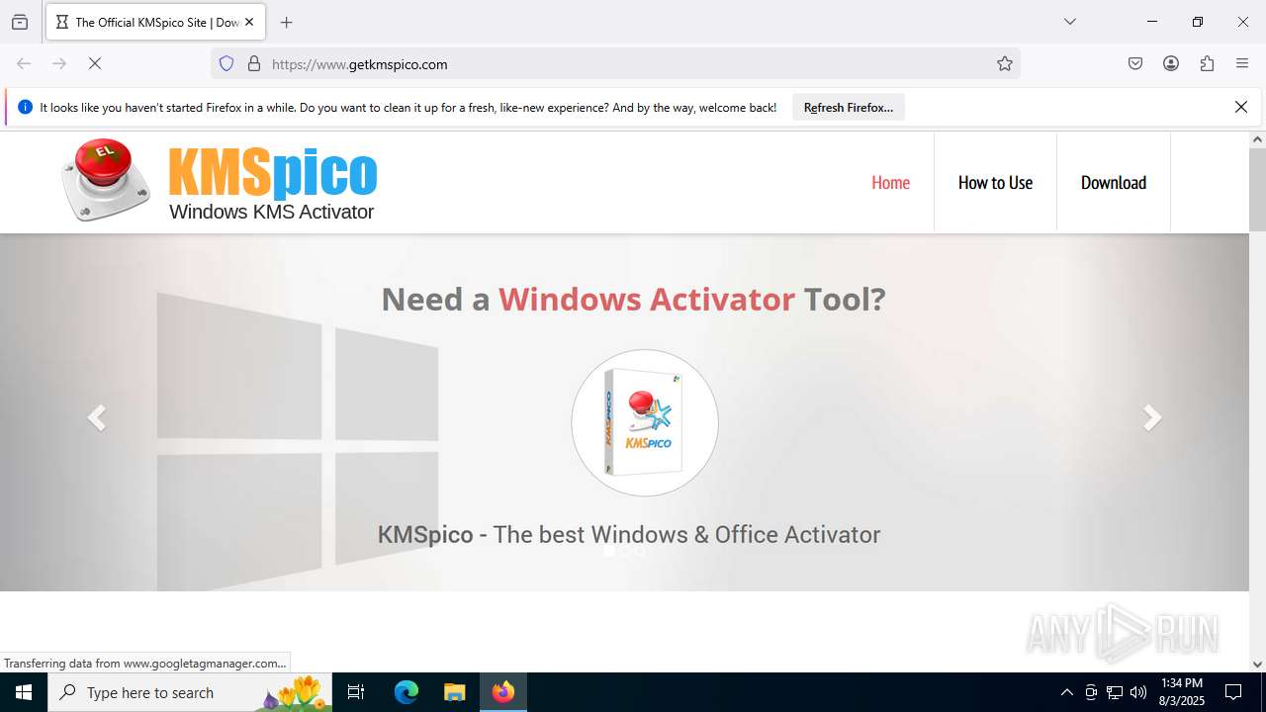
Task: Open Firefox recent browsing view icon
Action: (x=20, y=22)
